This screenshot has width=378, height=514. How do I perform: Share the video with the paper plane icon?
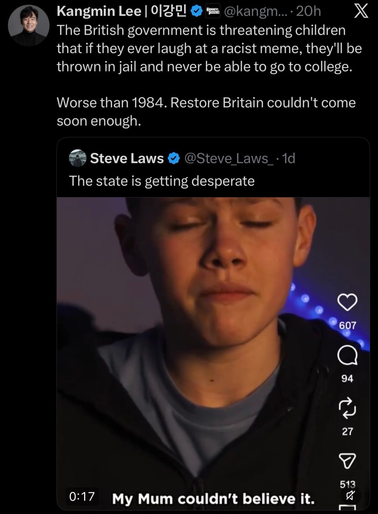tap(347, 461)
